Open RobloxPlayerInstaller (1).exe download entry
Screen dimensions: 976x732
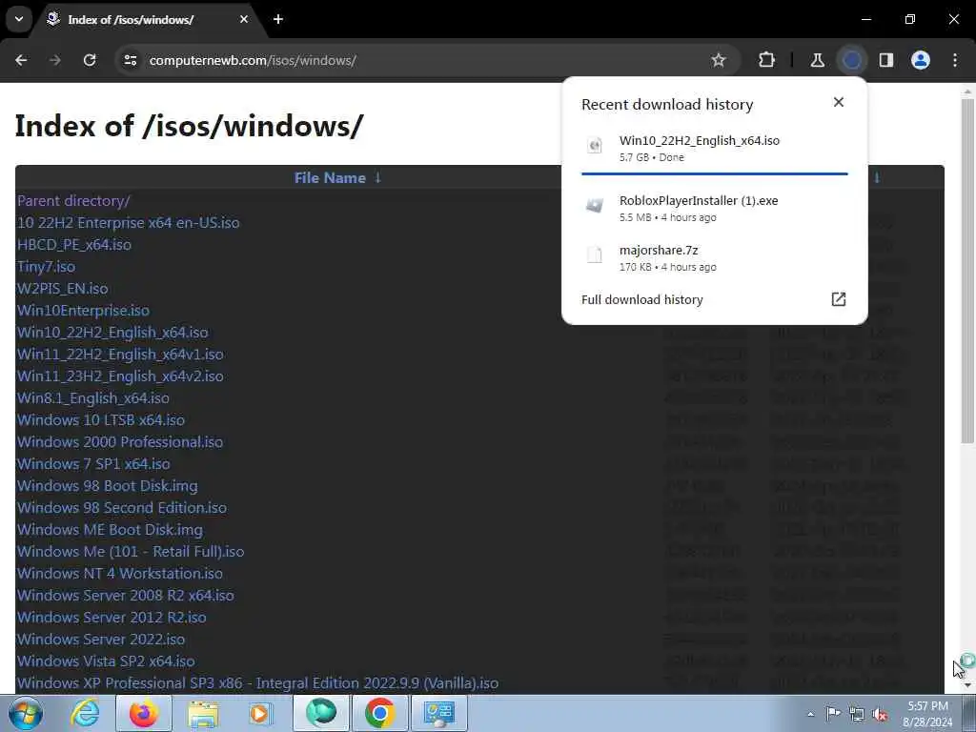coord(715,209)
